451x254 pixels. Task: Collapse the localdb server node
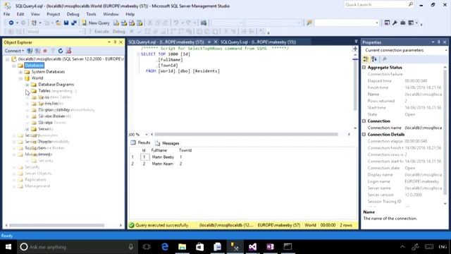click(x=7, y=59)
